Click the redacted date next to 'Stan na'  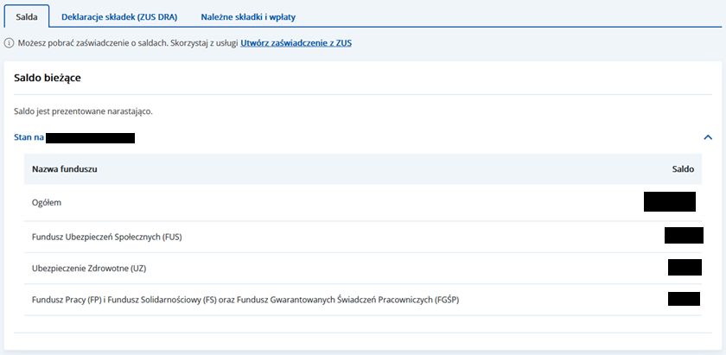[91, 137]
